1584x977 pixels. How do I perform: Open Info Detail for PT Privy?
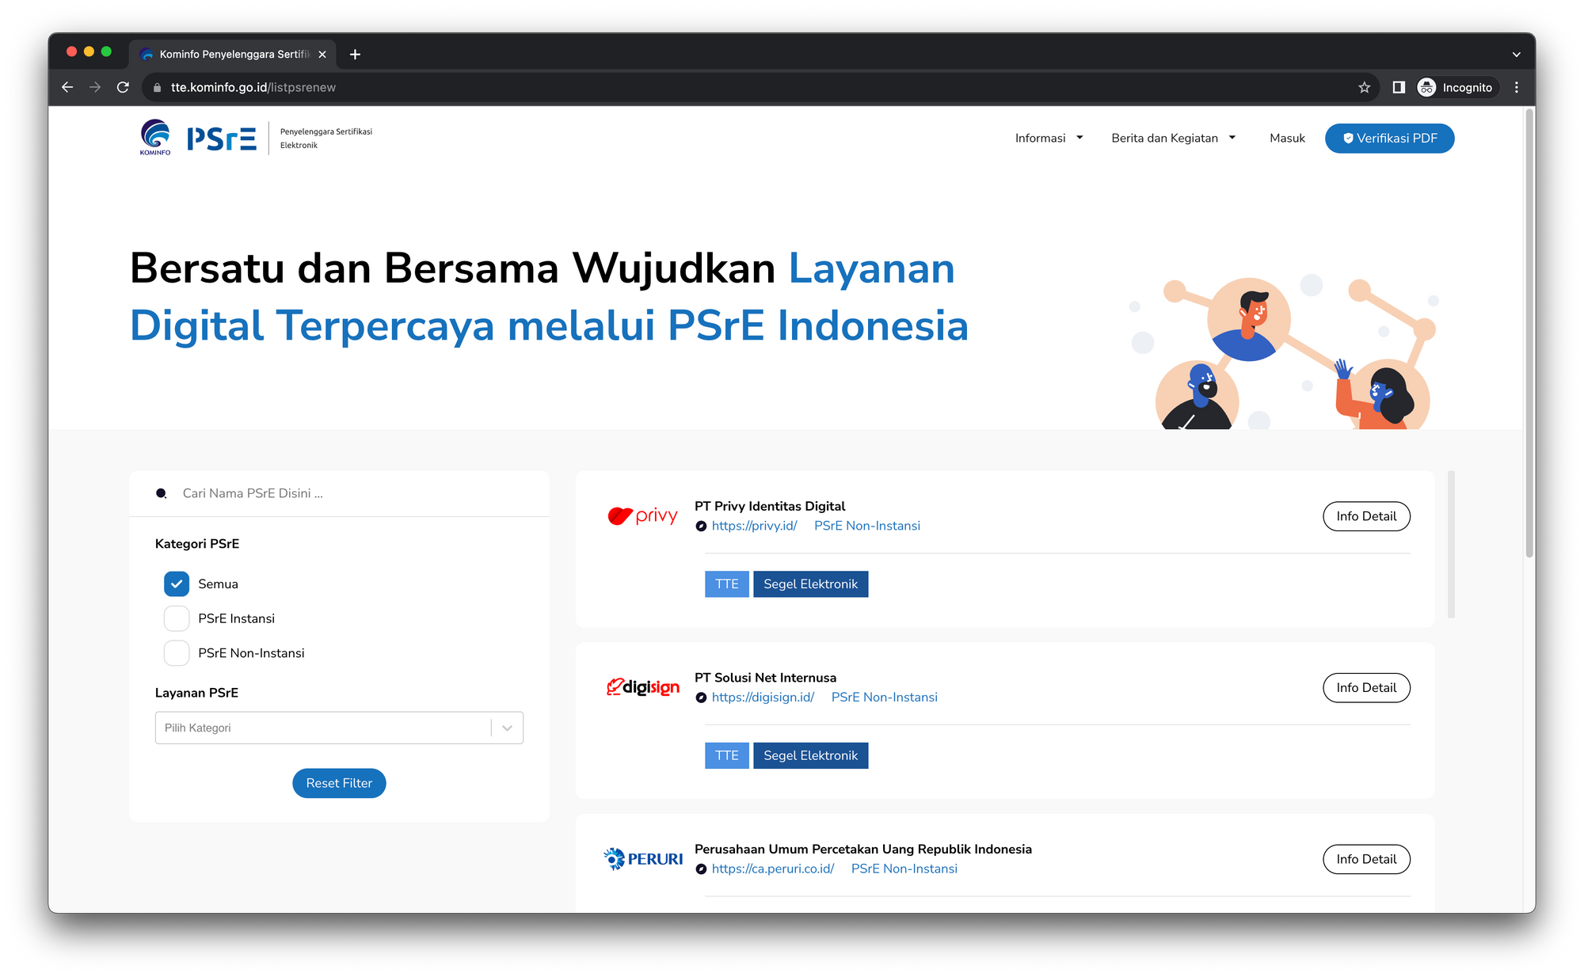[1366, 516]
